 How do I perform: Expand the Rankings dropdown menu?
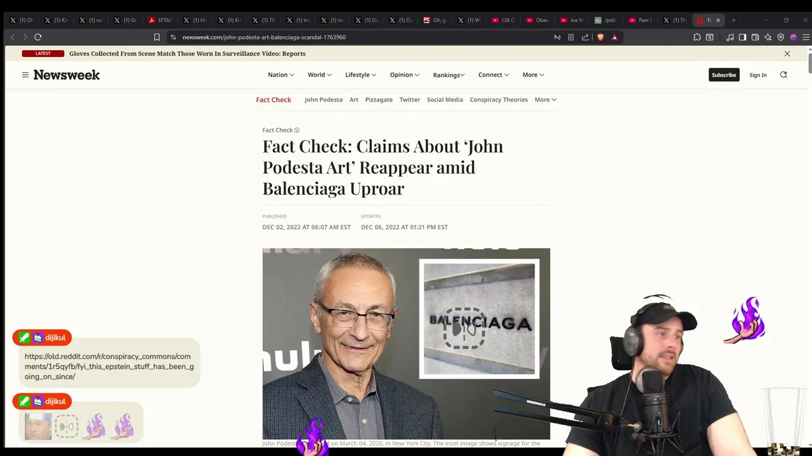449,75
